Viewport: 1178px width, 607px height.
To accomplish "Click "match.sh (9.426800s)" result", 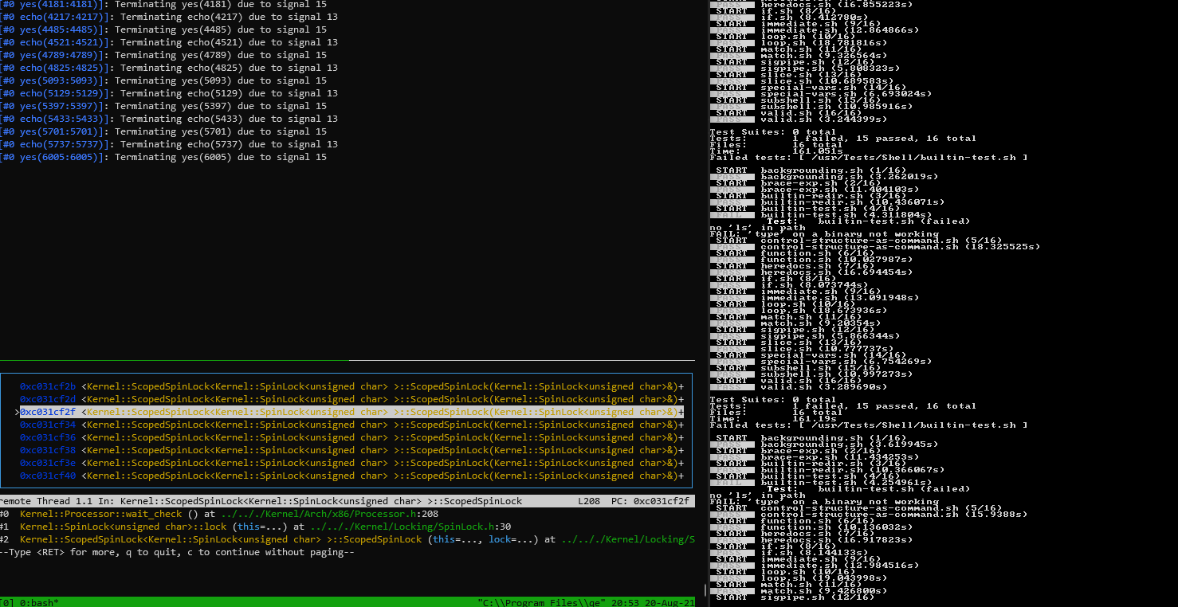I will pos(822,590).
